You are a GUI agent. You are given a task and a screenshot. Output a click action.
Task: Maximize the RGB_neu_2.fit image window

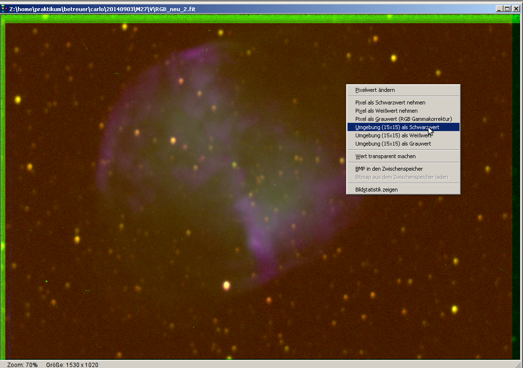coord(507,9)
